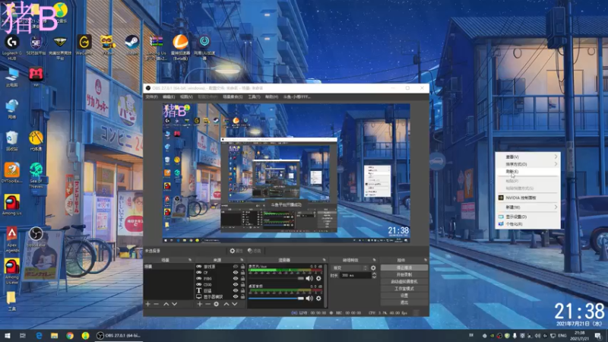Open transition properties gear beside 淡变
Viewport: 608px width, 342px height.
point(373,268)
